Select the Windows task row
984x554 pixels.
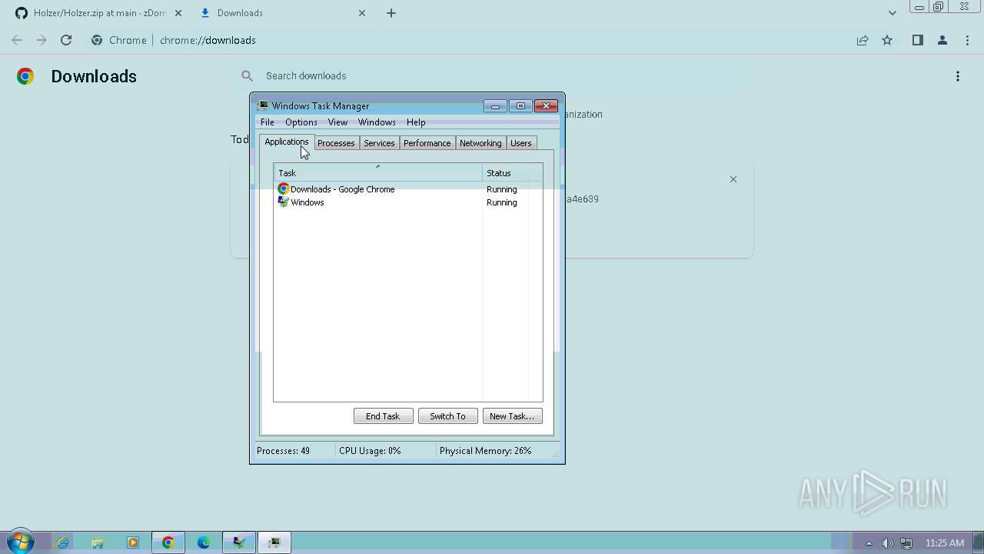[408, 202]
